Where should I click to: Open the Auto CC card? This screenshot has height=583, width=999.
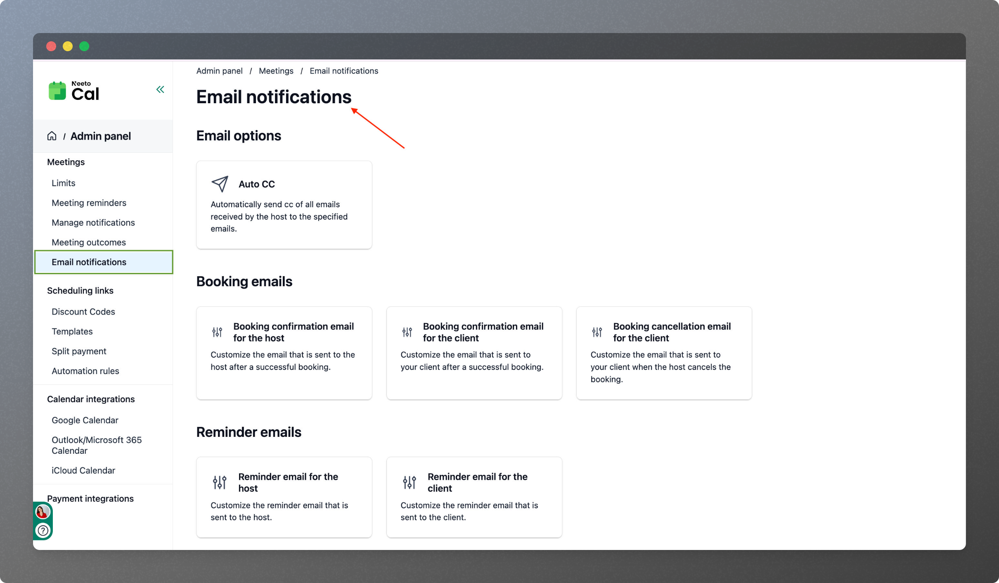(x=284, y=205)
